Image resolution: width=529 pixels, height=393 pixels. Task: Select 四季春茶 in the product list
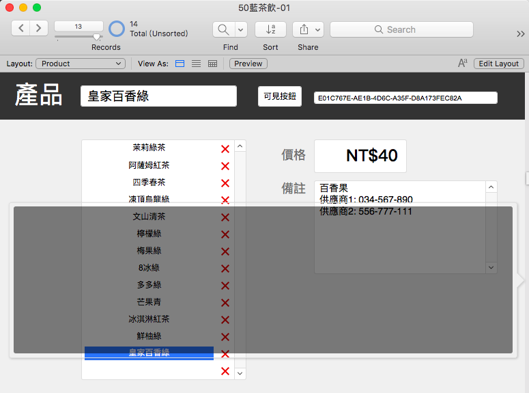point(149,182)
